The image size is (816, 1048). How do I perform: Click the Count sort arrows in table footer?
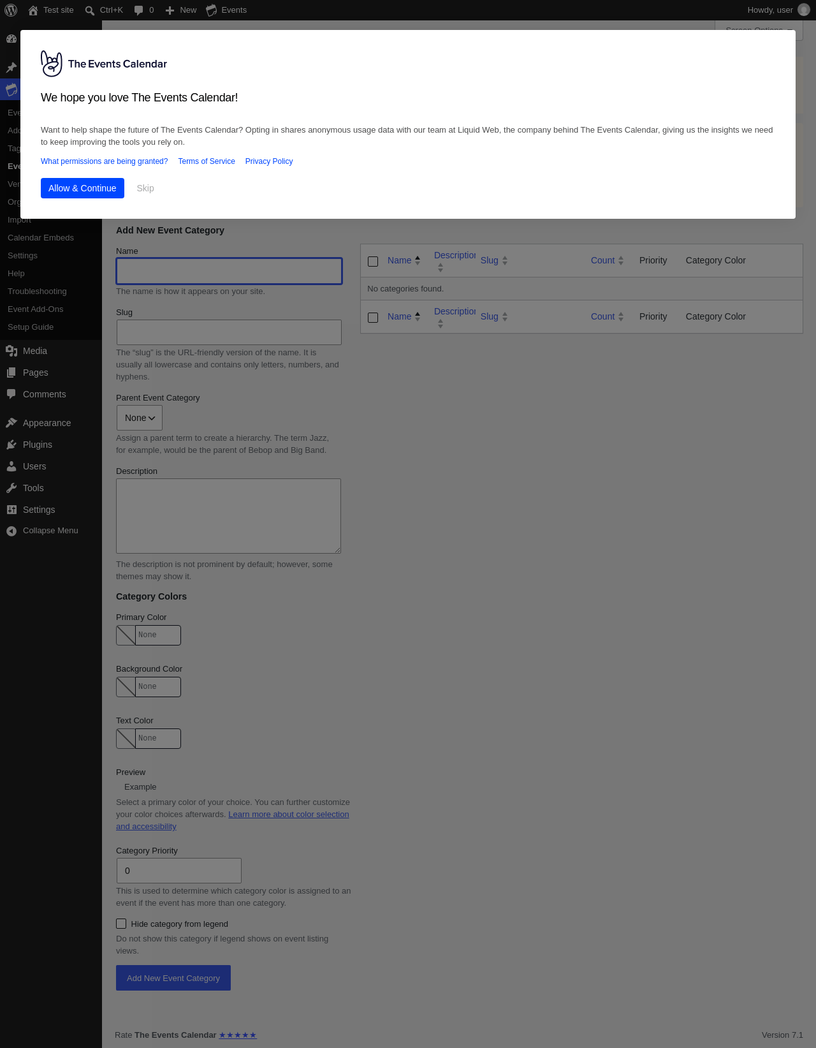pos(621,316)
